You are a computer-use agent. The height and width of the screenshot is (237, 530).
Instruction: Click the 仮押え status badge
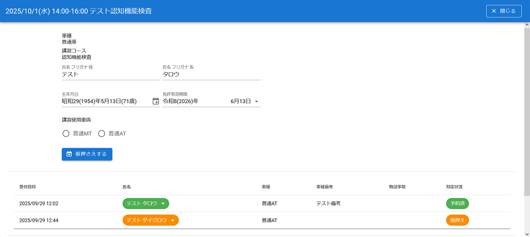coord(457,220)
